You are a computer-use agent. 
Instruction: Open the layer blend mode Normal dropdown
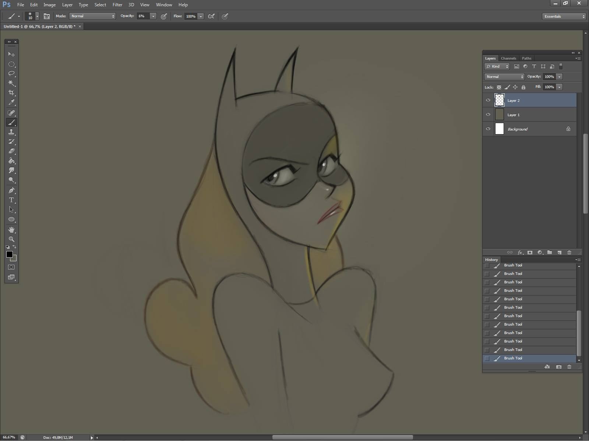point(504,77)
